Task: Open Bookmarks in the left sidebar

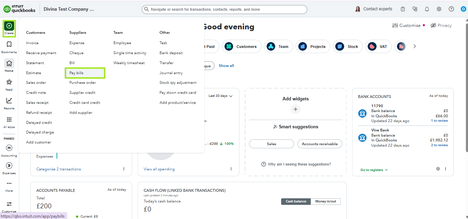Action: coord(9,44)
